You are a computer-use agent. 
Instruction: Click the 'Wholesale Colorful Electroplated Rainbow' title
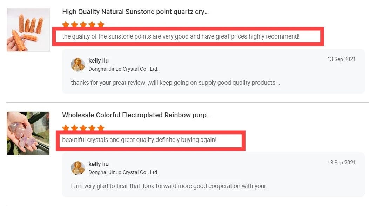(136, 115)
